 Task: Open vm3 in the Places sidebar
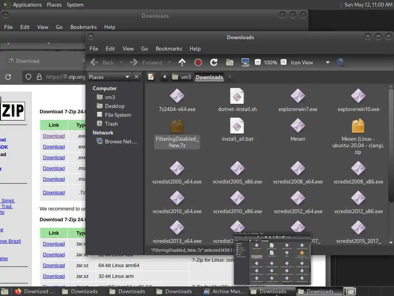106,97
